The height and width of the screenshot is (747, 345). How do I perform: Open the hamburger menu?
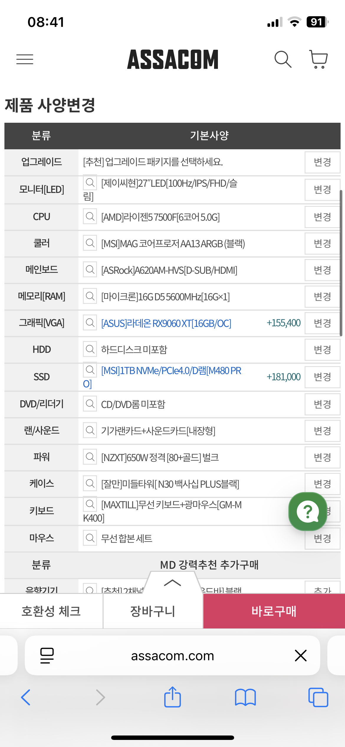point(25,59)
